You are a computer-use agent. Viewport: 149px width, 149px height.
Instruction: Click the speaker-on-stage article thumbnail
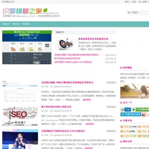point(20,139)
